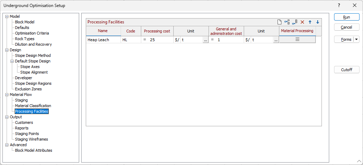Click the Code column header
Screen dimensions: 363x165
click(131, 31)
